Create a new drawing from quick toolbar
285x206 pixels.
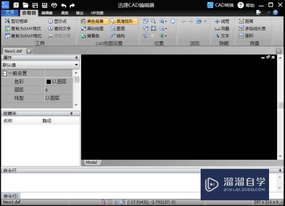[16, 5]
